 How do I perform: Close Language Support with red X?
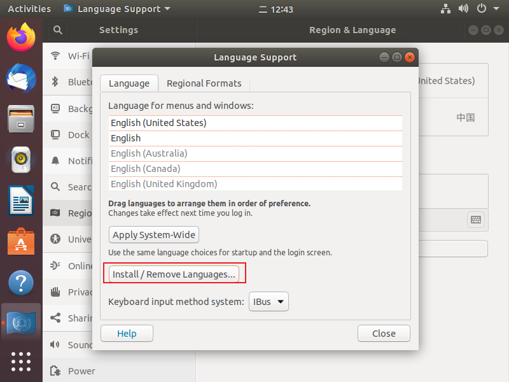pos(410,57)
